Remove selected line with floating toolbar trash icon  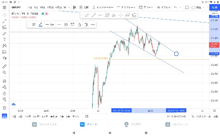tap(86, 25)
